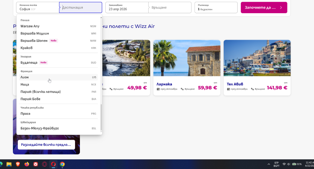Click the destination list scrollbar thumb
The image size is (314, 169).
click(x=101, y=117)
